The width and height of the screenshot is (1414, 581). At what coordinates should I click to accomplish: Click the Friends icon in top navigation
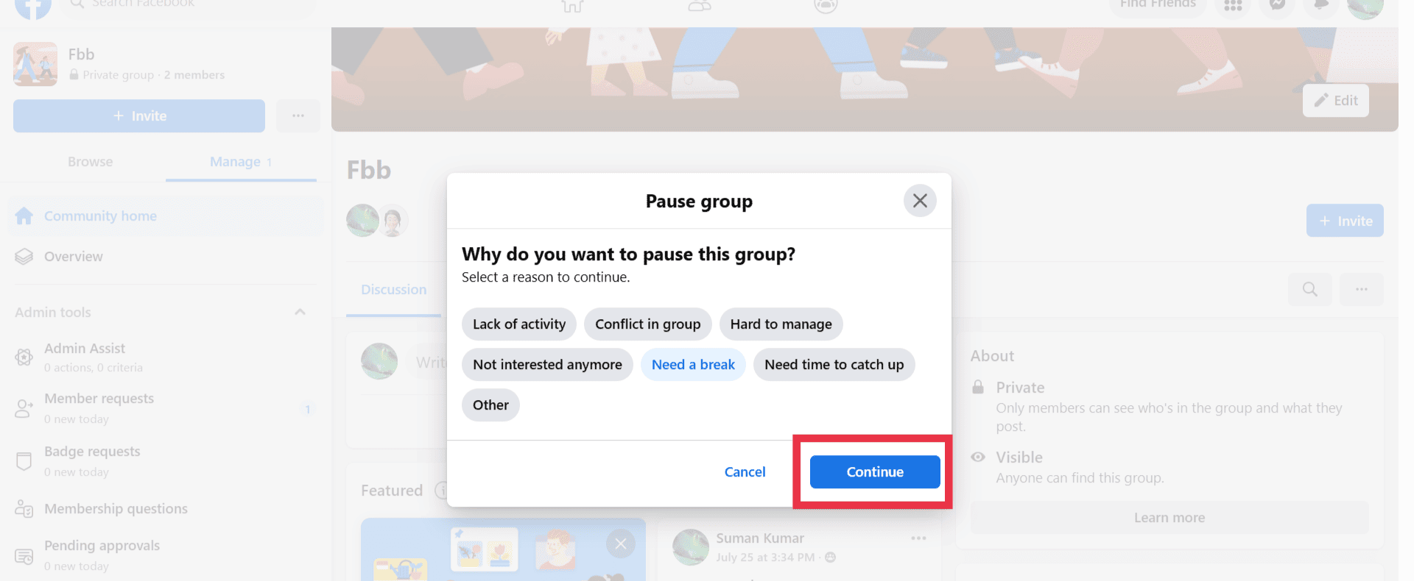tap(700, 6)
